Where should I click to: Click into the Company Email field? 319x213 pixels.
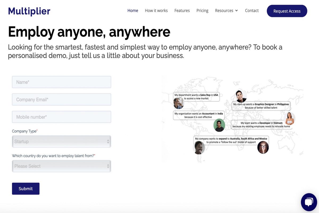pyautogui.click(x=61, y=99)
